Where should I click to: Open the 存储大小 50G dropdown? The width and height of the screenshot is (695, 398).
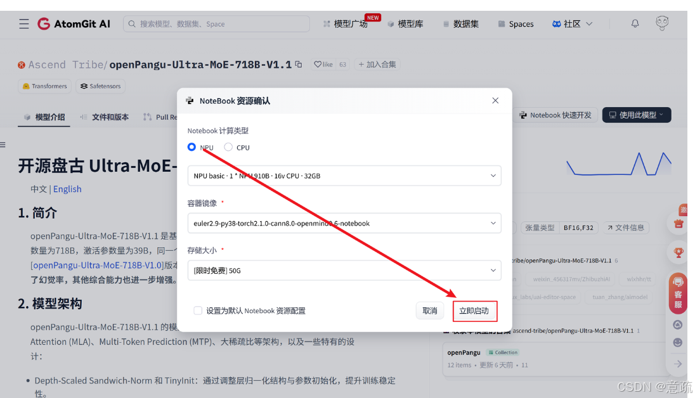[344, 271]
